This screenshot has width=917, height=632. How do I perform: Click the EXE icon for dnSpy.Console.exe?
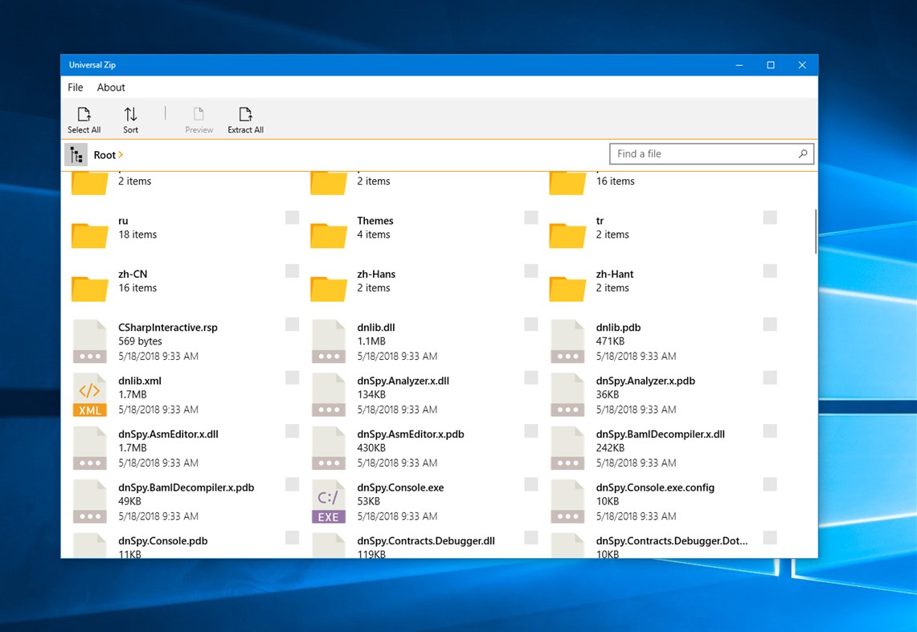click(328, 501)
